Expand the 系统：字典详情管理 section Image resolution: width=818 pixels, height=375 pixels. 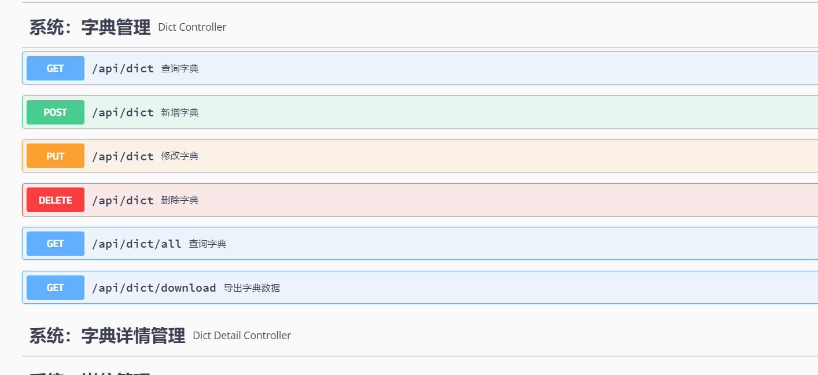pos(420,336)
